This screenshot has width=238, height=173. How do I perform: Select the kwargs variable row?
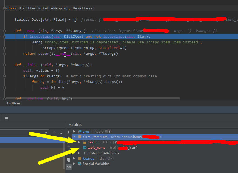click(89, 158)
